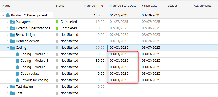Click the Finish Date column header

coord(152,6)
